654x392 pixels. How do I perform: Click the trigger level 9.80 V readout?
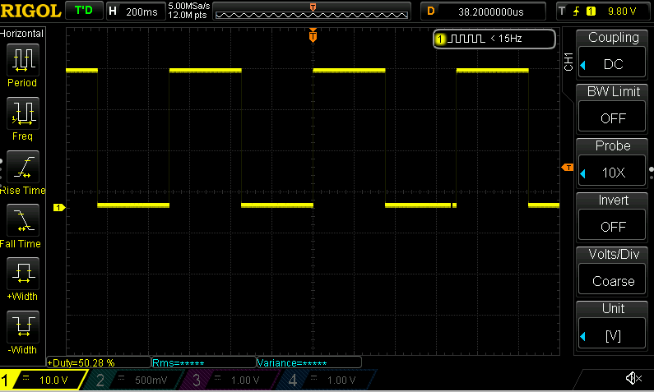pos(622,12)
